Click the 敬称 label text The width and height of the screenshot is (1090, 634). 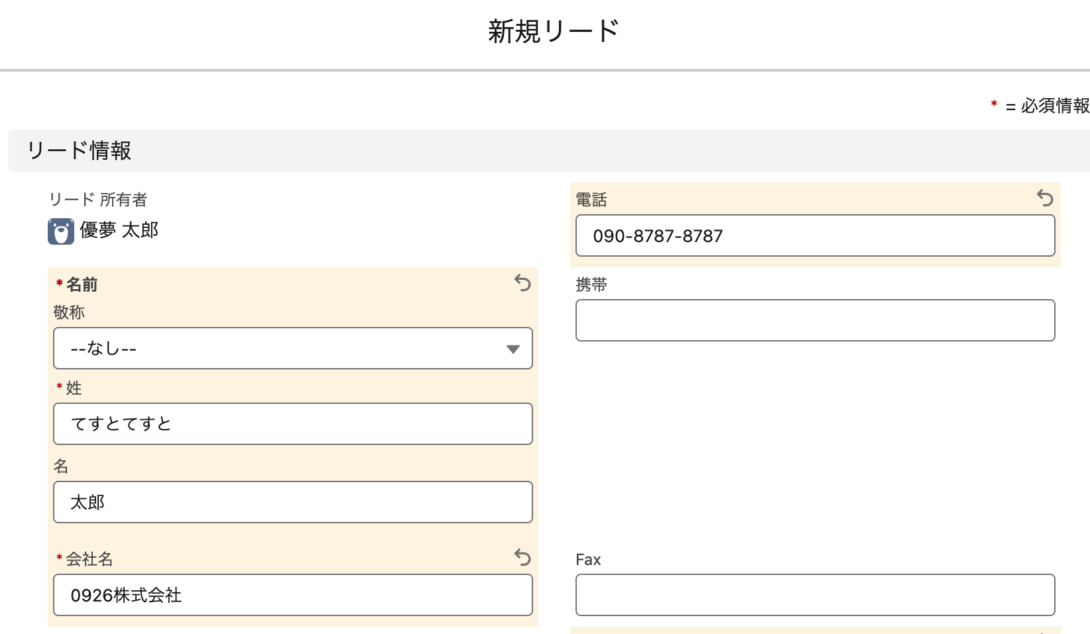(69, 312)
